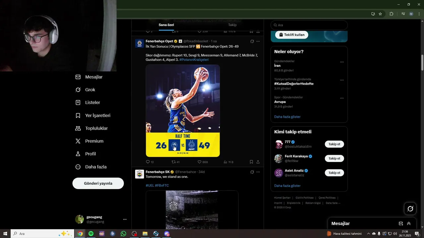Open Gizlilik Politikası footer link
The width and height of the screenshot is (424, 238).
(x=304, y=198)
